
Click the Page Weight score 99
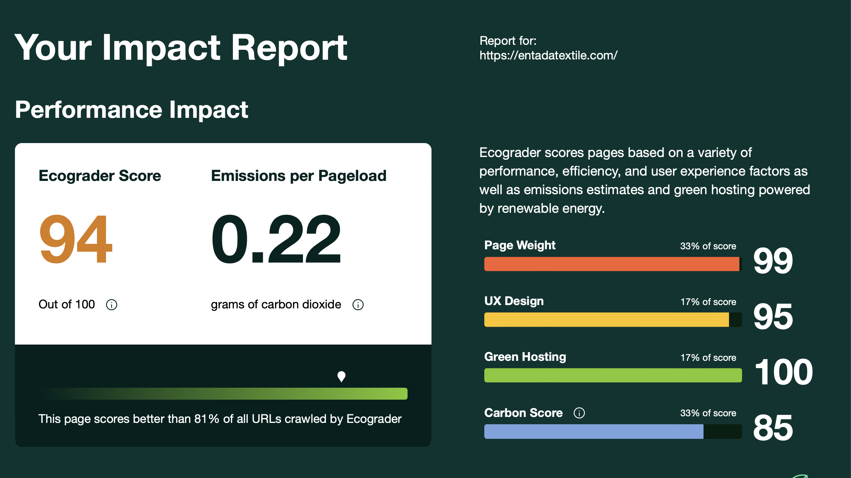click(773, 261)
